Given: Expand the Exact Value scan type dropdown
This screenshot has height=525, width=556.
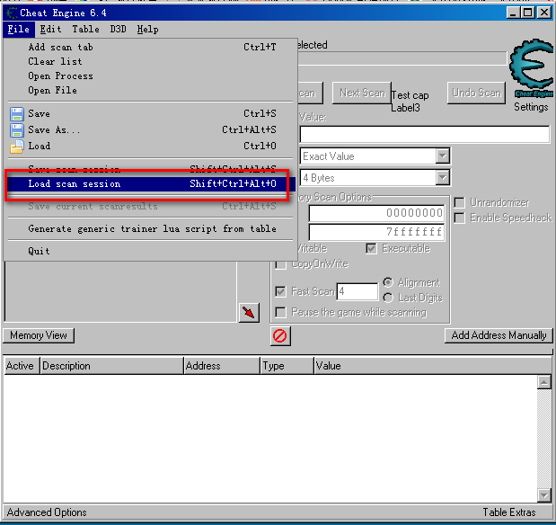Looking at the screenshot, I should [442, 156].
